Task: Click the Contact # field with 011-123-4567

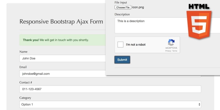Action: point(110,89)
